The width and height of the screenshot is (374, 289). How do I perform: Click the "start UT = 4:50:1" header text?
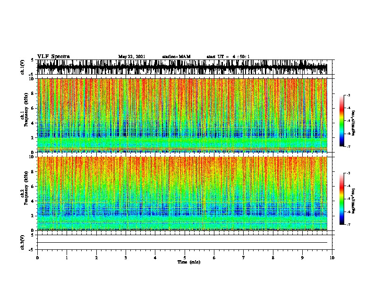click(228, 57)
